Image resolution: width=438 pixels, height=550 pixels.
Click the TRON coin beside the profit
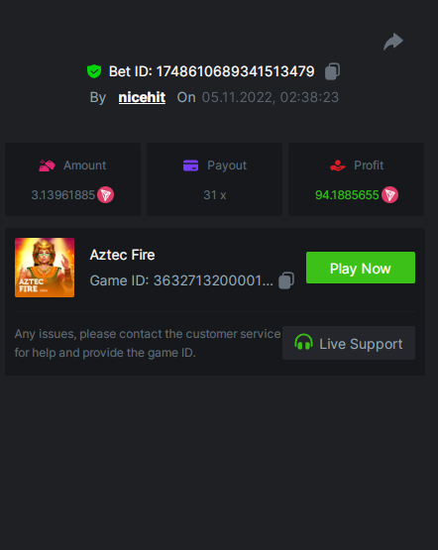[389, 195]
